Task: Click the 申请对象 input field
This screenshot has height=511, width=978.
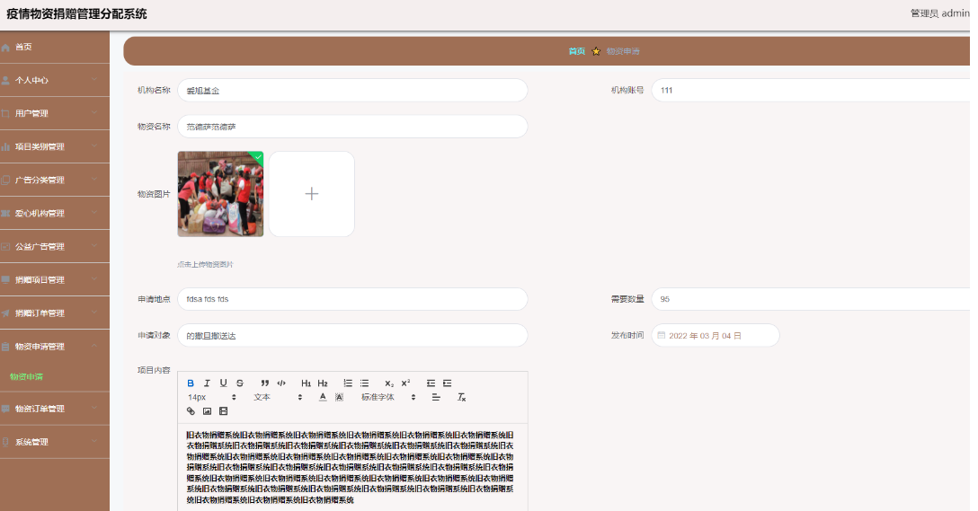Action: 352,335
